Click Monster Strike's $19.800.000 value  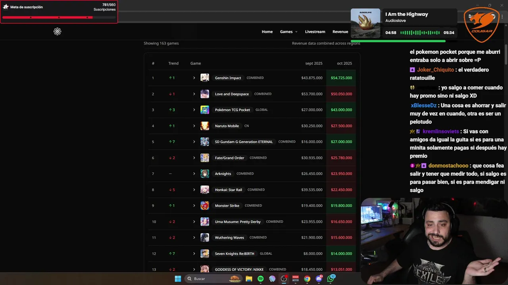[x=341, y=205]
